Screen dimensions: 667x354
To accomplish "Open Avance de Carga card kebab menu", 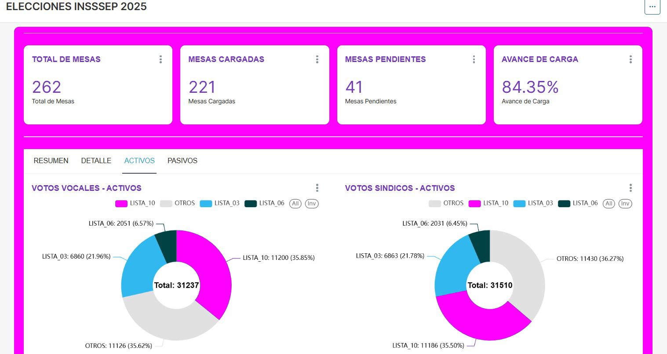I will click(630, 59).
